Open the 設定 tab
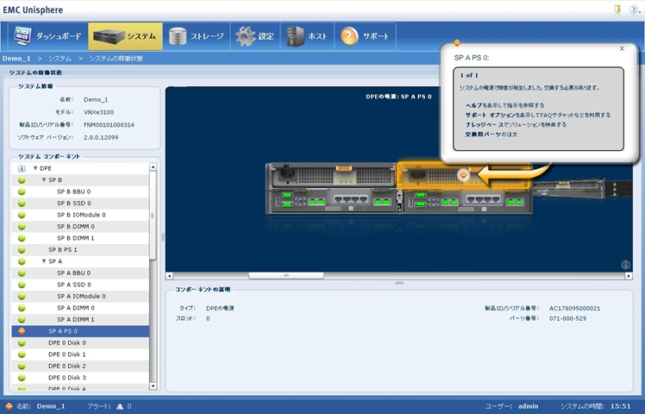 255,36
